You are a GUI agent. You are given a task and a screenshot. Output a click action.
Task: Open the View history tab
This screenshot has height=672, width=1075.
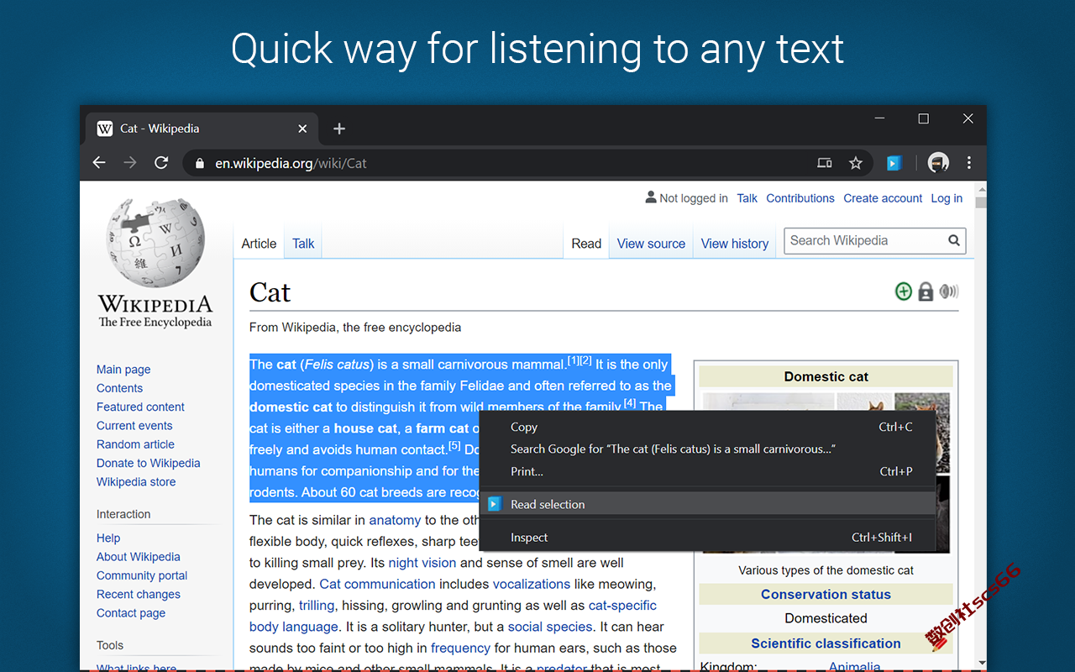tap(735, 244)
